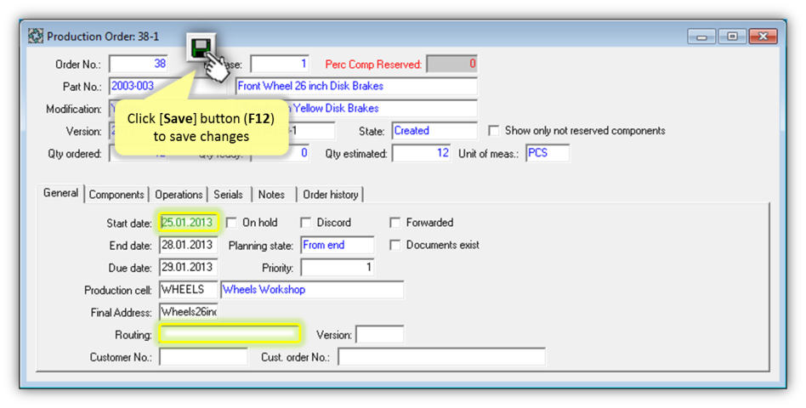This screenshot has height=408, width=806.
Task: Enable Show only not reserved components
Action: (493, 131)
